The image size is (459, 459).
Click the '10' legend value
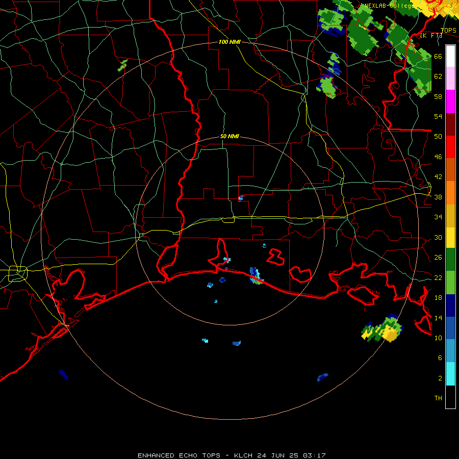[438, 338]
